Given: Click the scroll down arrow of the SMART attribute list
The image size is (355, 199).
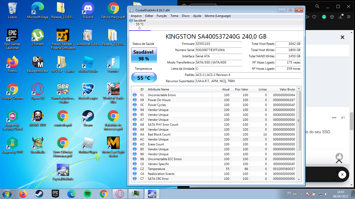Looking at the screenshot, I should click(299, 179).
